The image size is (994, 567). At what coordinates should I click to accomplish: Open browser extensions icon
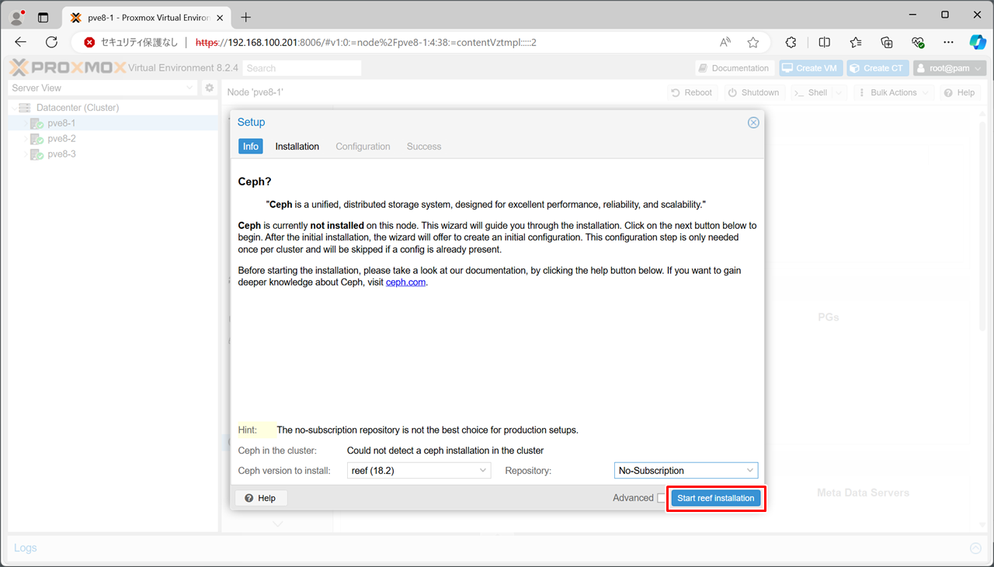pos(791,43)
